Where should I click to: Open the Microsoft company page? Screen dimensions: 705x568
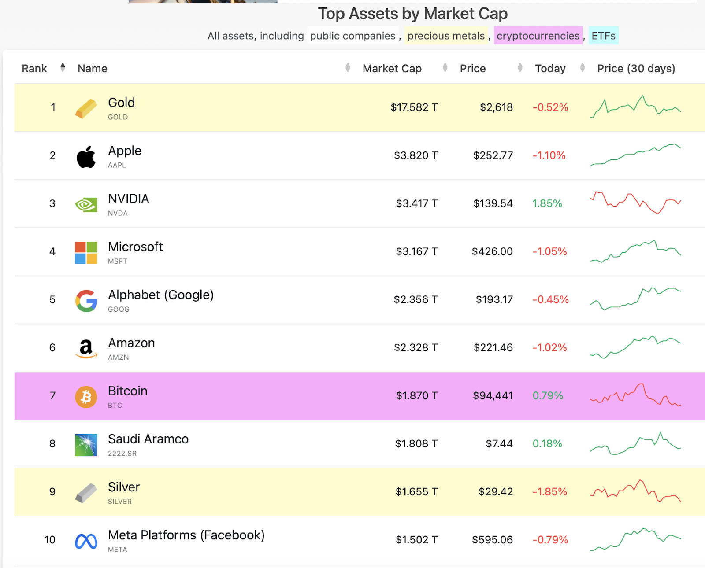pos(135,247)
